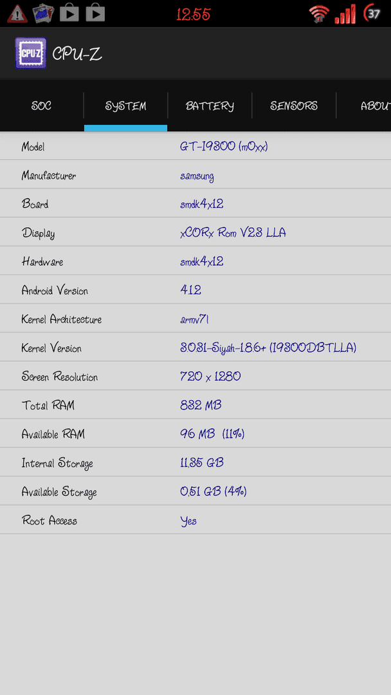The image size is (391, 695).
Task: Tap the Display label
Action: [x=38, y=233]
